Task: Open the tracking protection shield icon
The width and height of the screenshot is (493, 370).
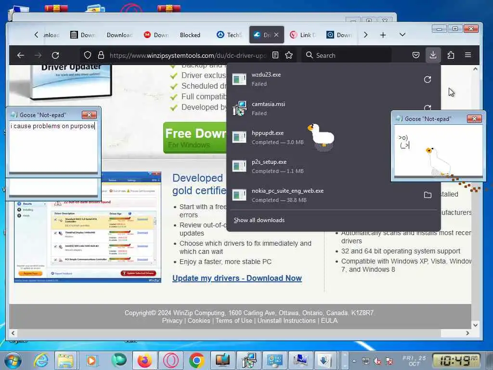Action: coord(88,55)
